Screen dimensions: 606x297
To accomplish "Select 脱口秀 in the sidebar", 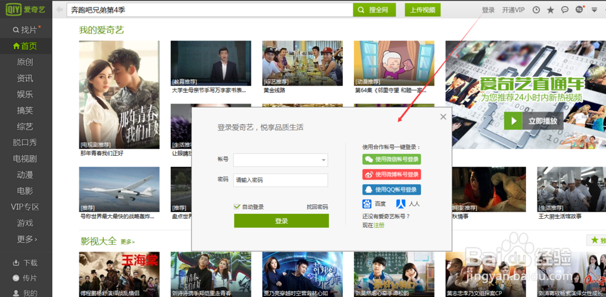I will pos(26,142).
